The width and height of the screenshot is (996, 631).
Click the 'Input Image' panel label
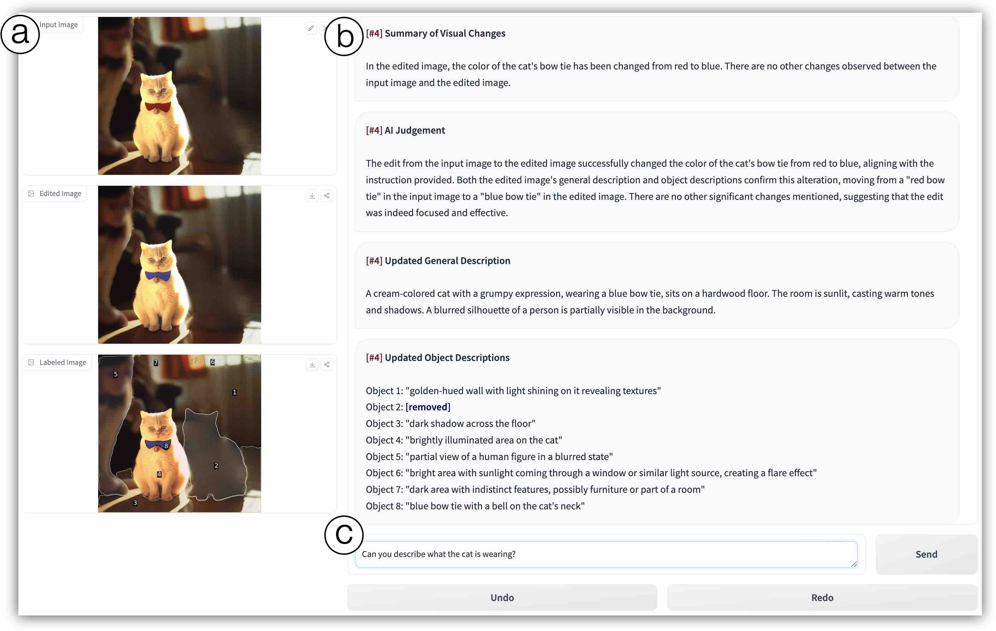tap(59, 25)
